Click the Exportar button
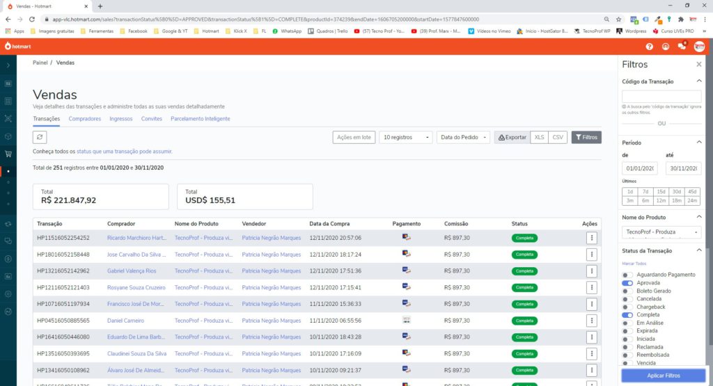The height and width of the screenshot is (386, 713). (512, 137)
